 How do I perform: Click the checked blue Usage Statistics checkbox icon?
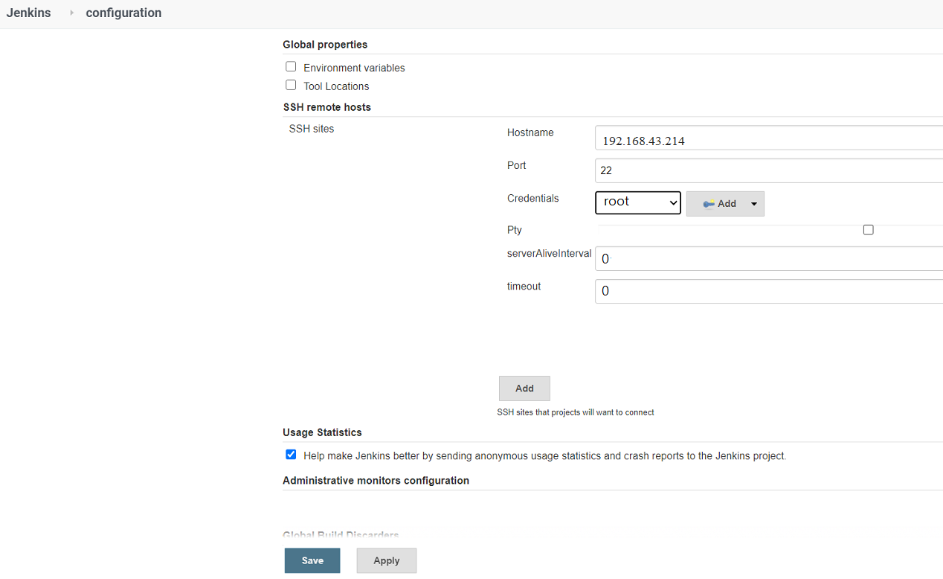coord(290,454)
